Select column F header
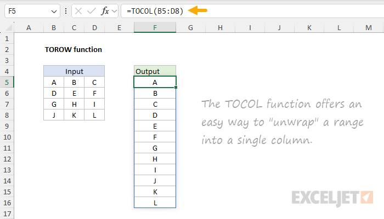Image resolution: width=384 pixels, height=219 pixels. click(x=155, y=27)
